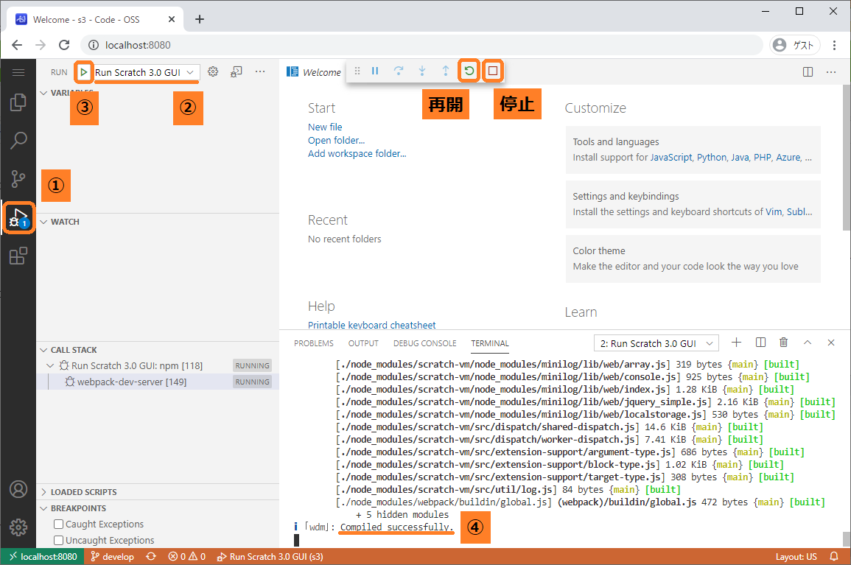
Task: Select the browser tab Welcome - s3 - Code - OSS
Action: [96, 20]
